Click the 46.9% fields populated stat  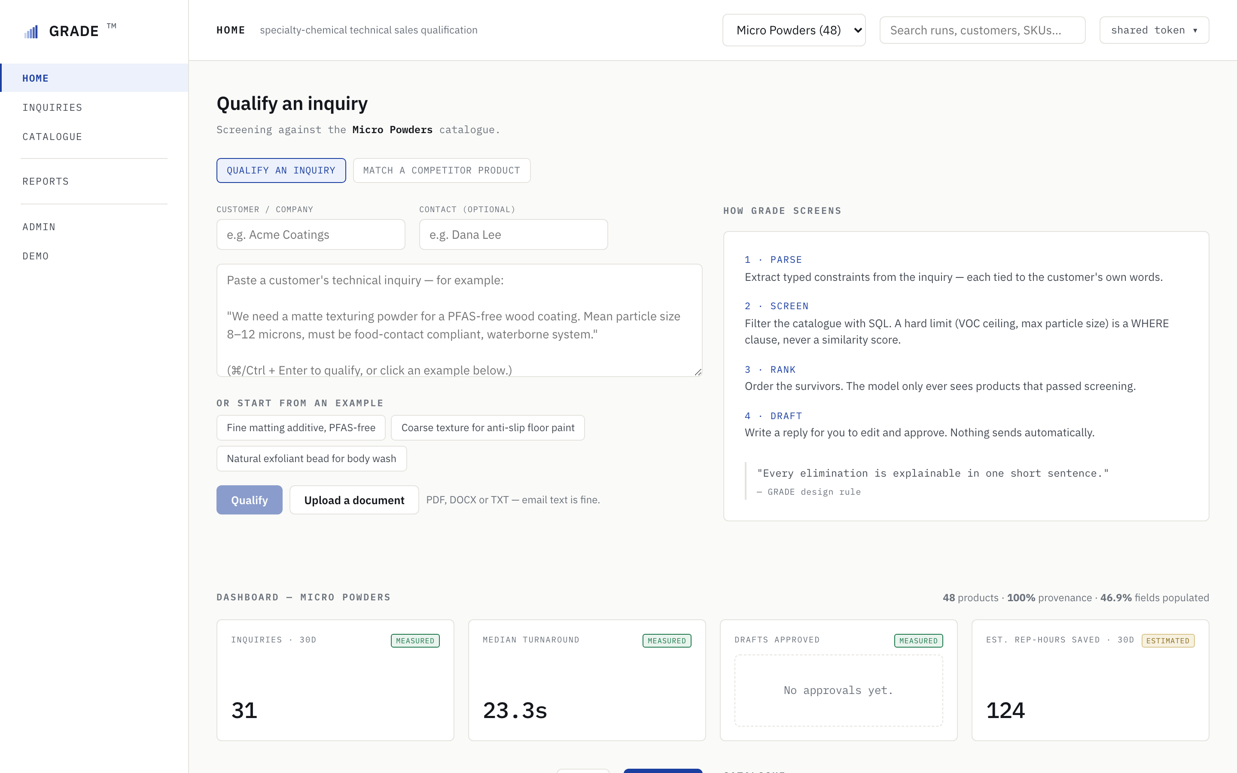click(x=1154, y=598)
